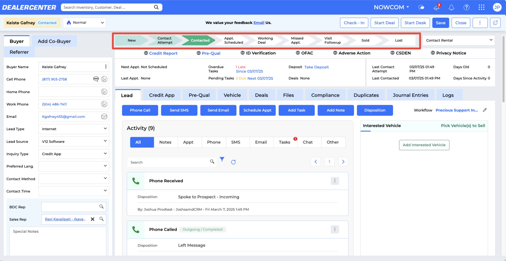Click the call icon for Cell Phone
Screen dimensions: 506x261
click(104, 79)
